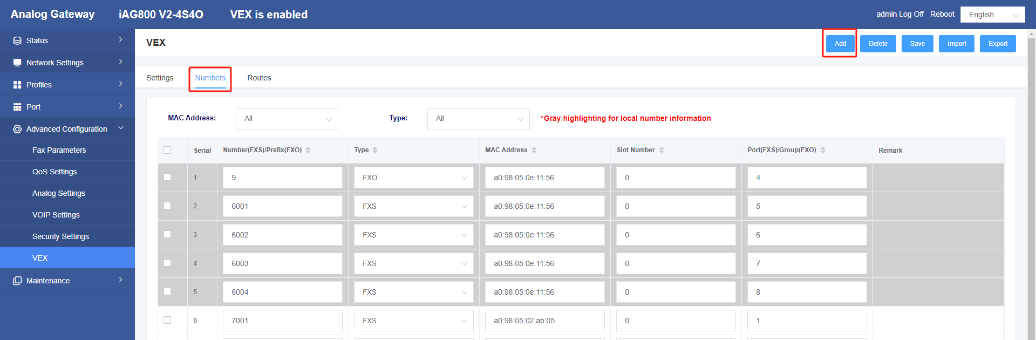This screenshot has width=1036, height=340.
Task: Switch to the Settings tab
Action: [160, 78]
